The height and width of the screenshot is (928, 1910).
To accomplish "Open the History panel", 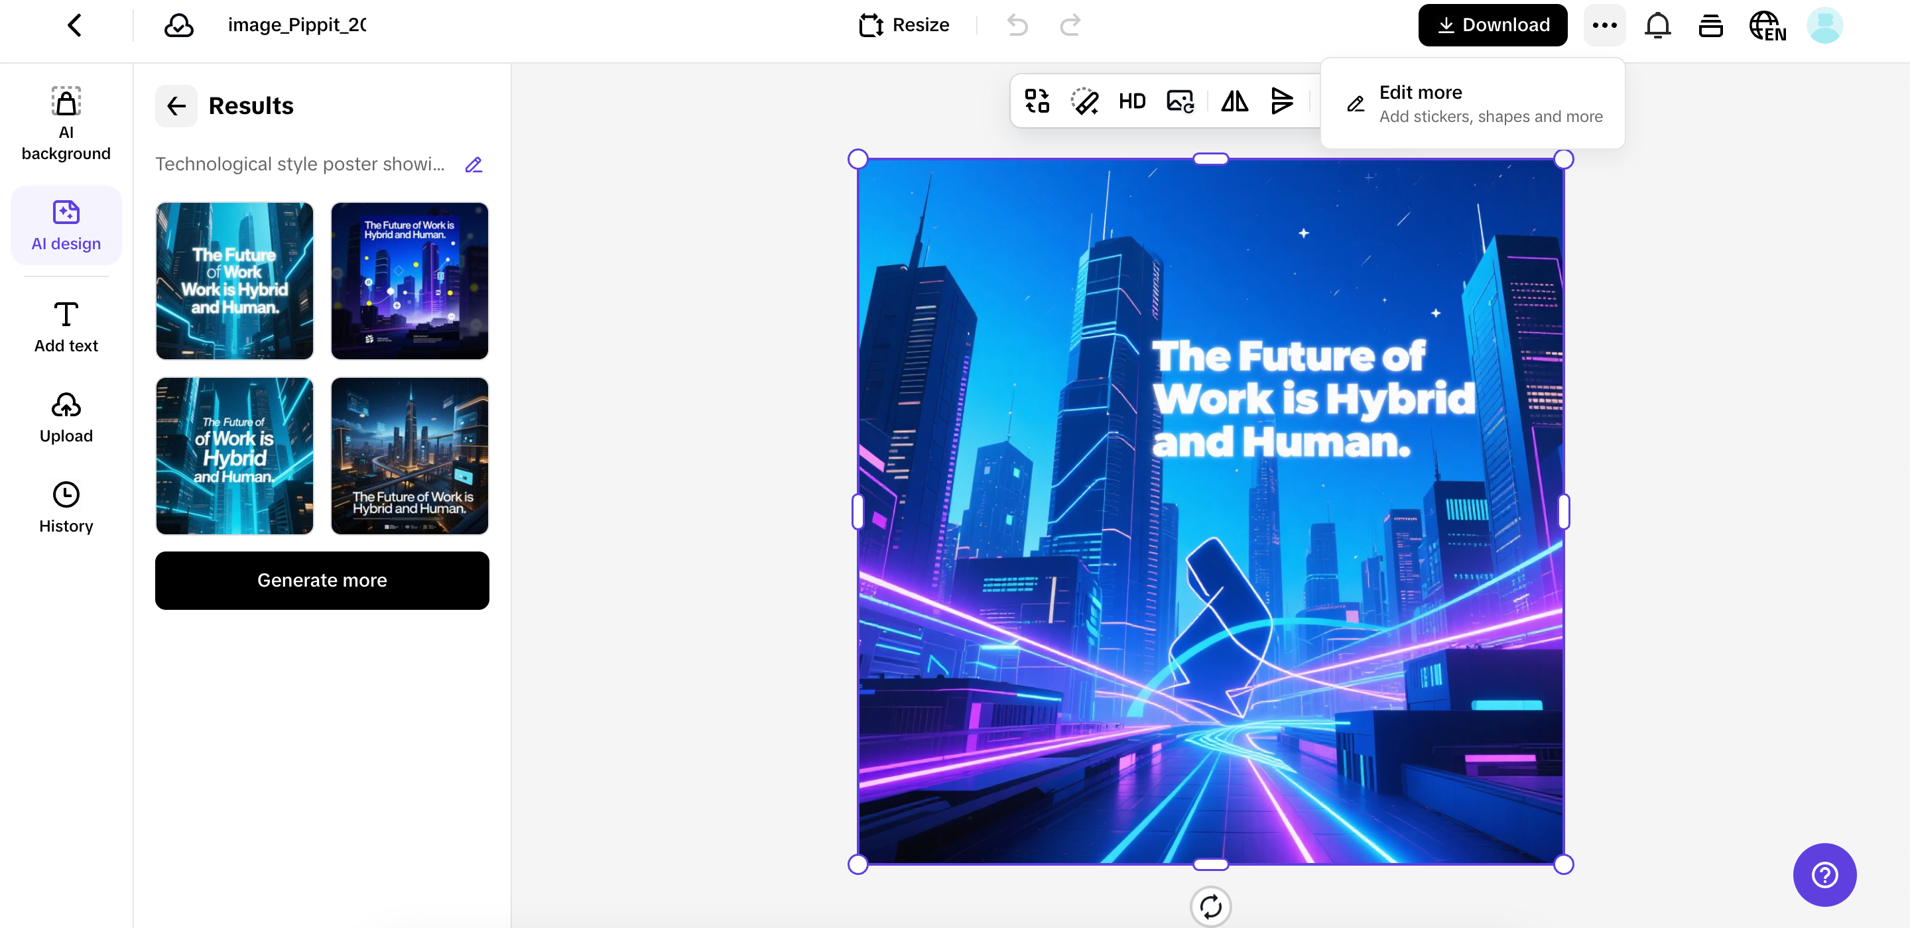I will (x=66, y=508).
